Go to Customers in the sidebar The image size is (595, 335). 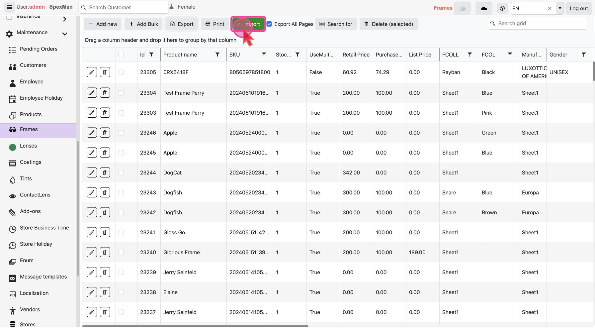33,65
